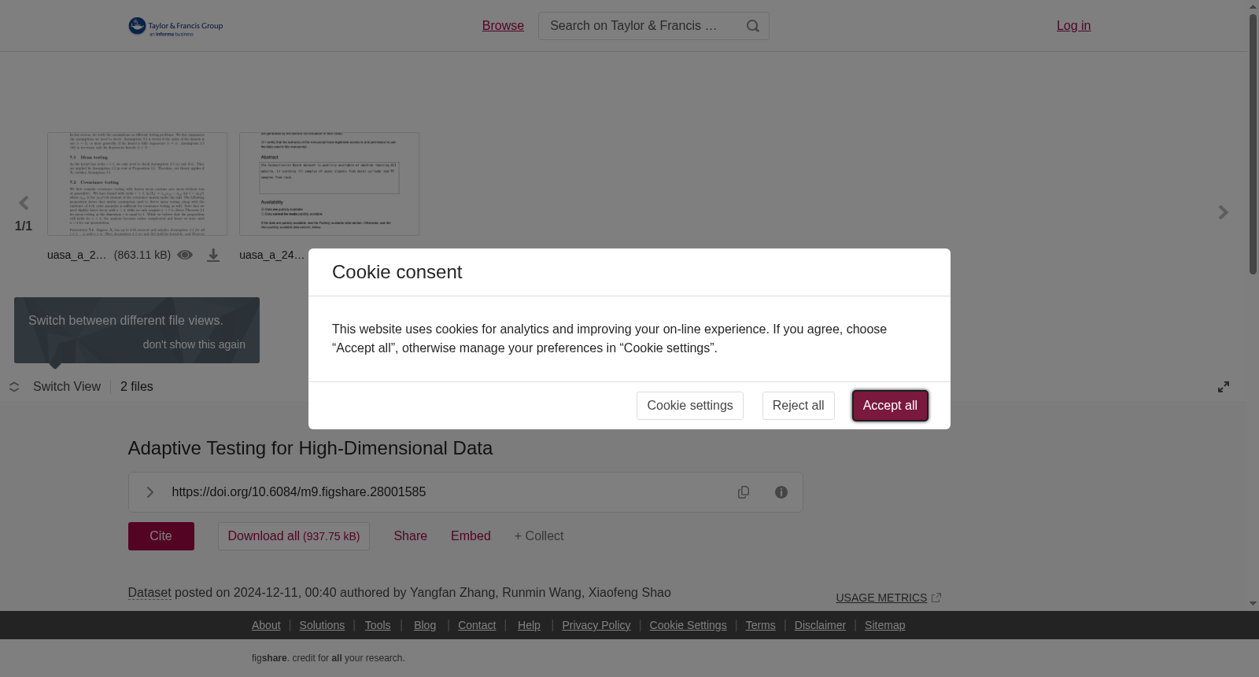Open the Tools footer link

[378, 625]
